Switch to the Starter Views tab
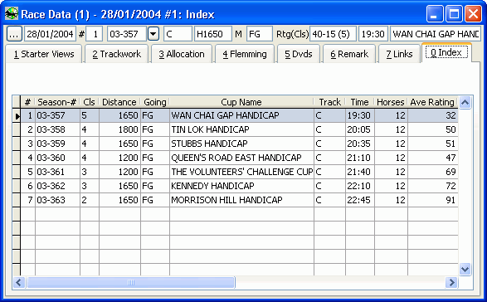 coord(44,54)
